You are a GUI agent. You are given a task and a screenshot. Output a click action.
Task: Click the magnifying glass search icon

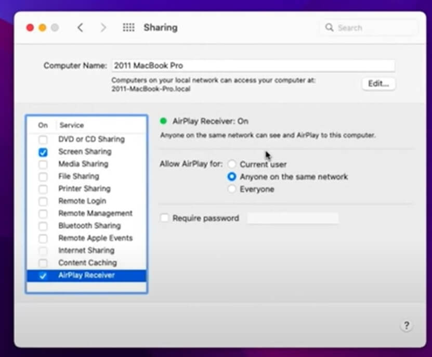tap(329, 28)
